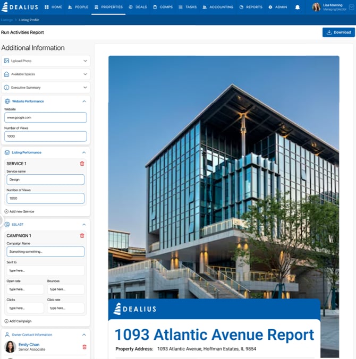
Task: Click Service 1 Number of Views field
Action: tap(46, 198)
